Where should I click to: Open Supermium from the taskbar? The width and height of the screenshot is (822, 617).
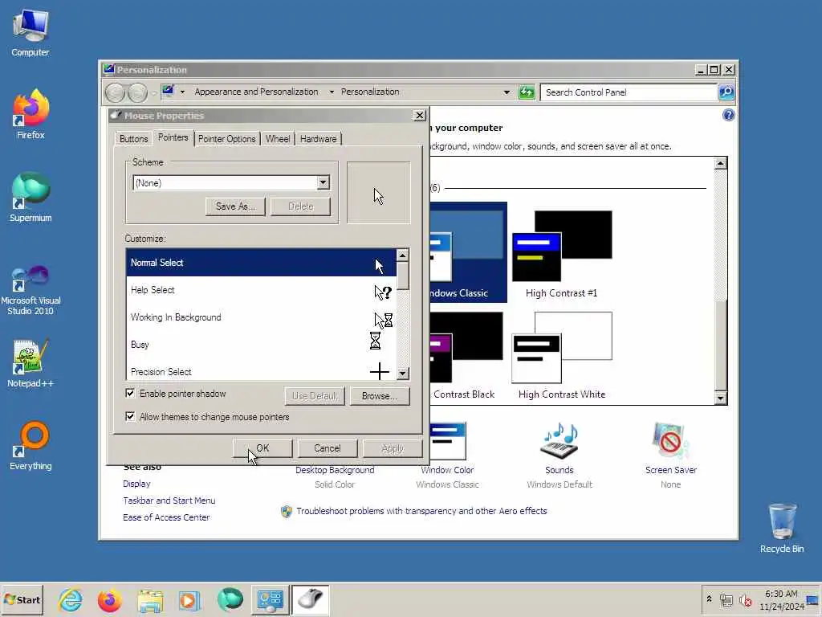pos(230,599)
